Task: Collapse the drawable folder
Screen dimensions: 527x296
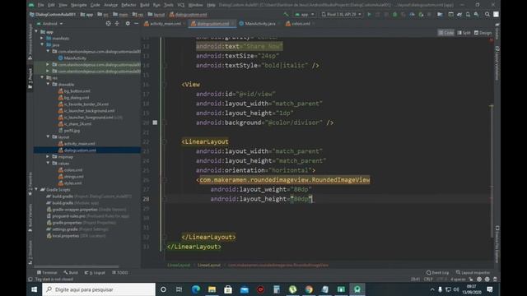Action: pos(48,84)
